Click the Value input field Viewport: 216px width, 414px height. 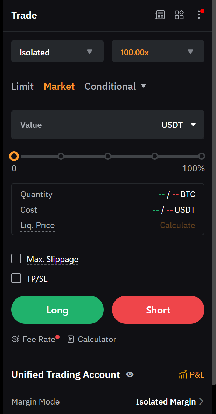(x=70, y=125)
